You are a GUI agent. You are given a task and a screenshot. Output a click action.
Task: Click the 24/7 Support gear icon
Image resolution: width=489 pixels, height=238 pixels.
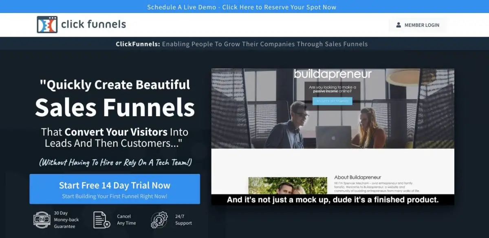tap(159, 220)
